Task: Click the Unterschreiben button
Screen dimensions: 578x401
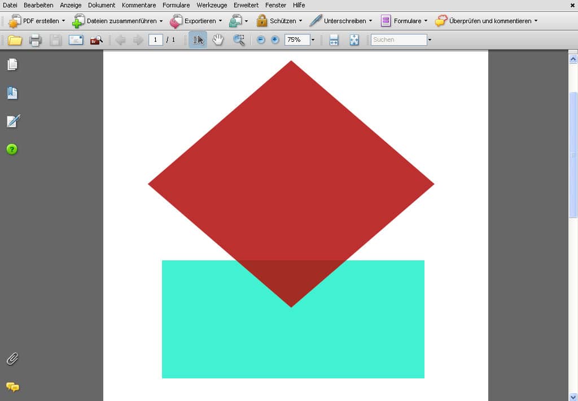Action: [341, 21]
